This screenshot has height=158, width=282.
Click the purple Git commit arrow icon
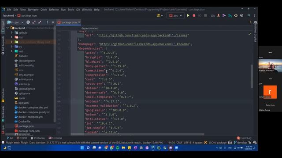tap(224, 16)
